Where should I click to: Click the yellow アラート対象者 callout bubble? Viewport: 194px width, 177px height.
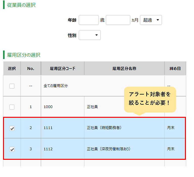[x=150, y=100]
